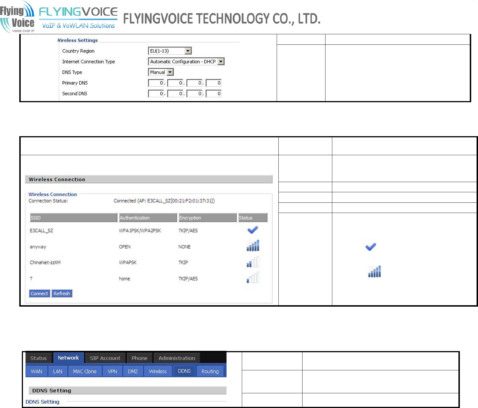
Task: Click the connected checkmark icon for E3CALL_SZ
Action: click(x=253, y=230)
